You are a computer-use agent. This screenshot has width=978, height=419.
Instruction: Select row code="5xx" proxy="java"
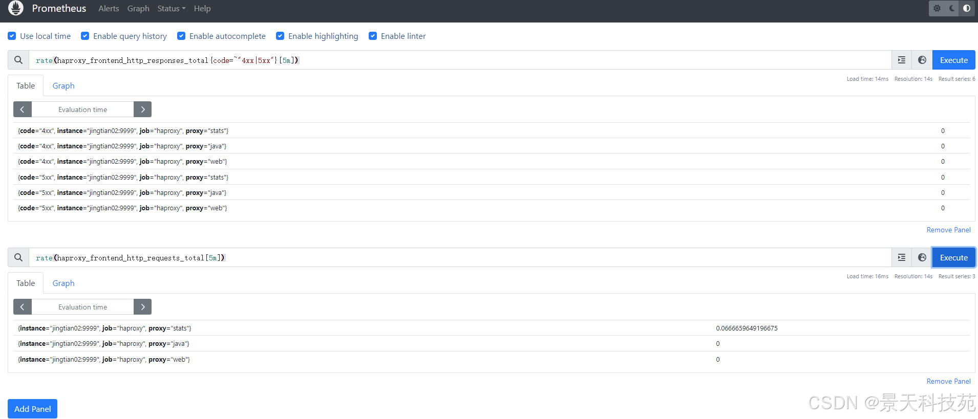click(492, 192)
